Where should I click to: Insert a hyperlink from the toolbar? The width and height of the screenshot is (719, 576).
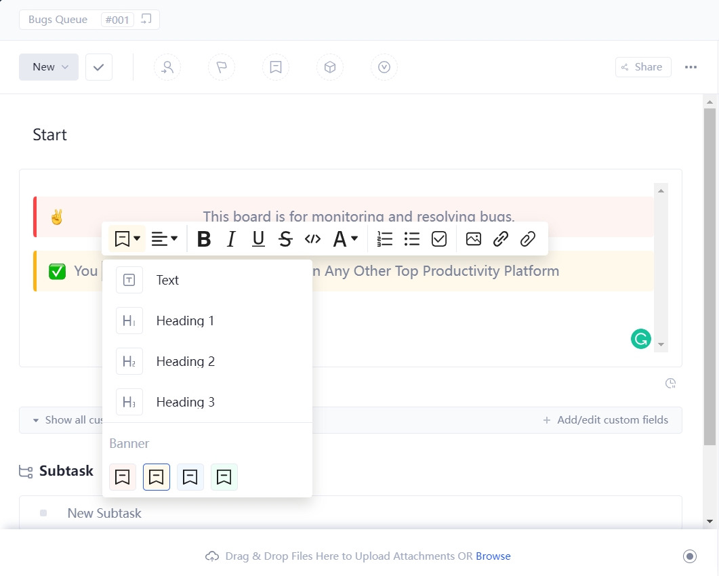(x=501, y=239)
